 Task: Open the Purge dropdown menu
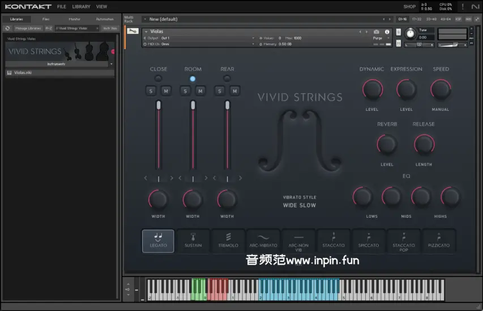point(379,38)
